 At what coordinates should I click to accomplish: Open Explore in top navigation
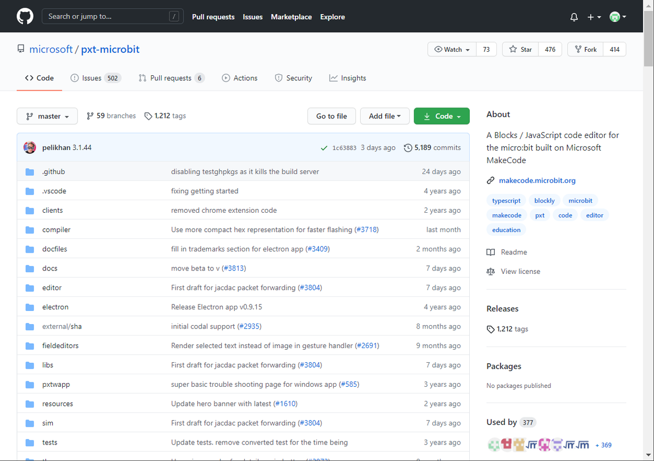point(332,17)
